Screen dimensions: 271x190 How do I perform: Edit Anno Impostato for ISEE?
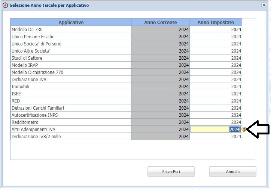click(x=216, y=93)
